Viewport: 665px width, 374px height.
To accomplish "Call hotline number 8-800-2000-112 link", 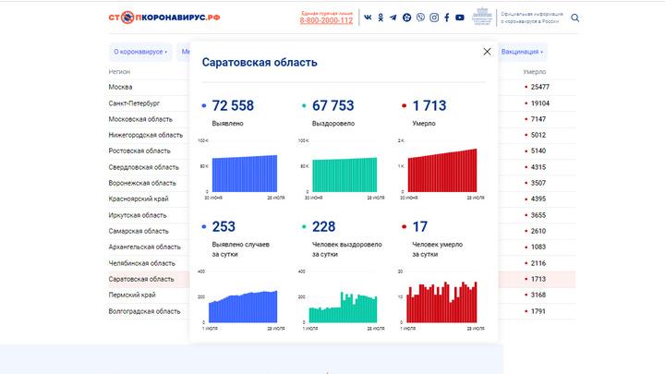I will 326,20.
